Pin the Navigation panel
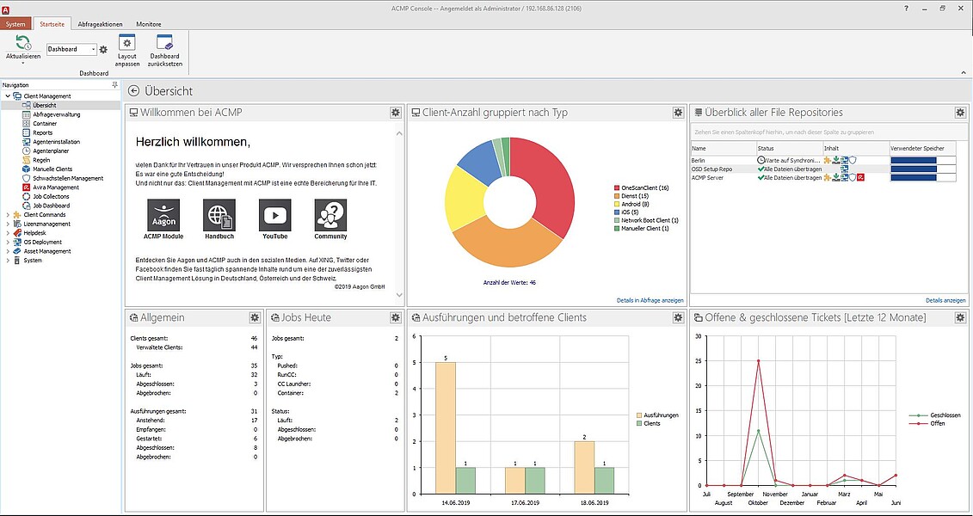 (115, 85)
